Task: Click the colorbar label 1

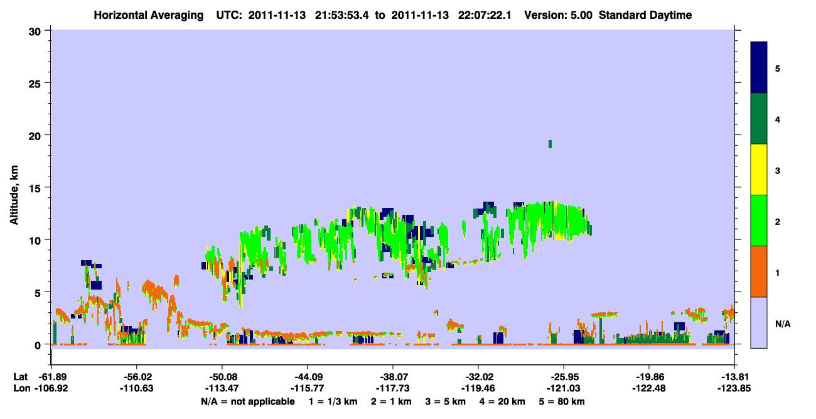Action: (778, 273)
